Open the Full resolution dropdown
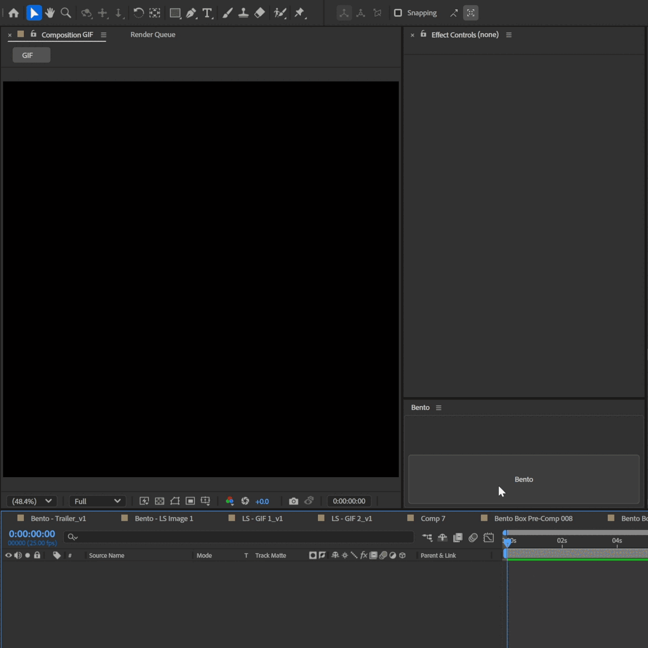 [x=97, y=501]
